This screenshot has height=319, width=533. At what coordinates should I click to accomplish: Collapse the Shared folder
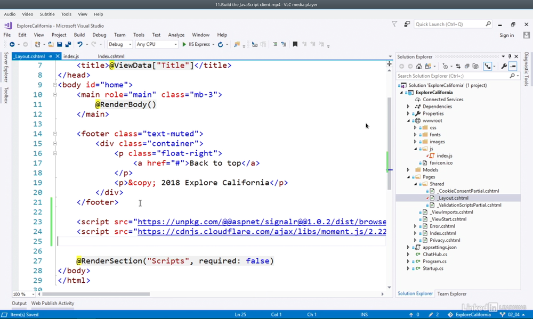point(415,184)
